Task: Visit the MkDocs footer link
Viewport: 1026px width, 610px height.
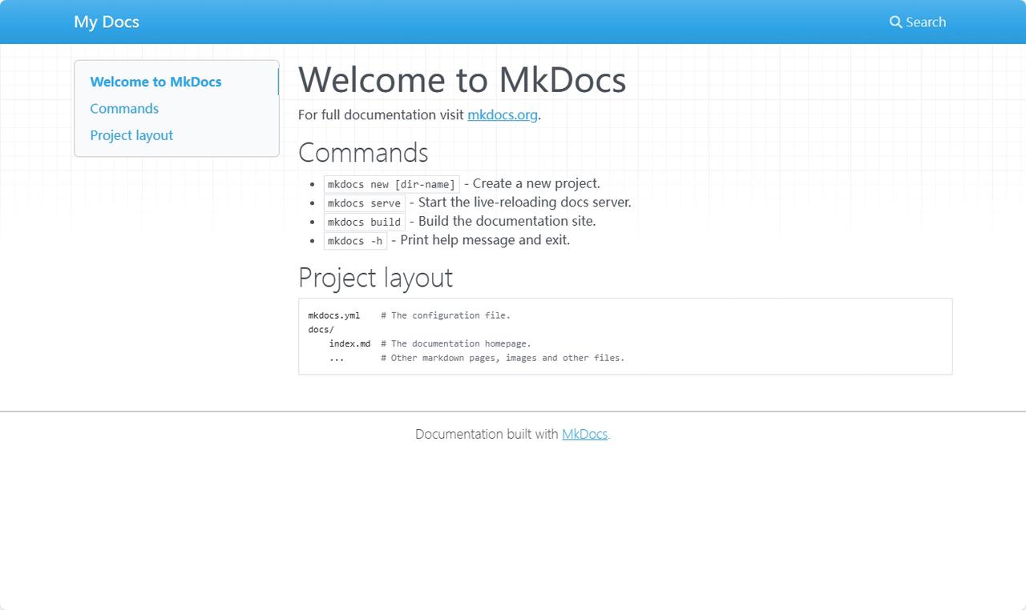Action: [x=584, y=434]
